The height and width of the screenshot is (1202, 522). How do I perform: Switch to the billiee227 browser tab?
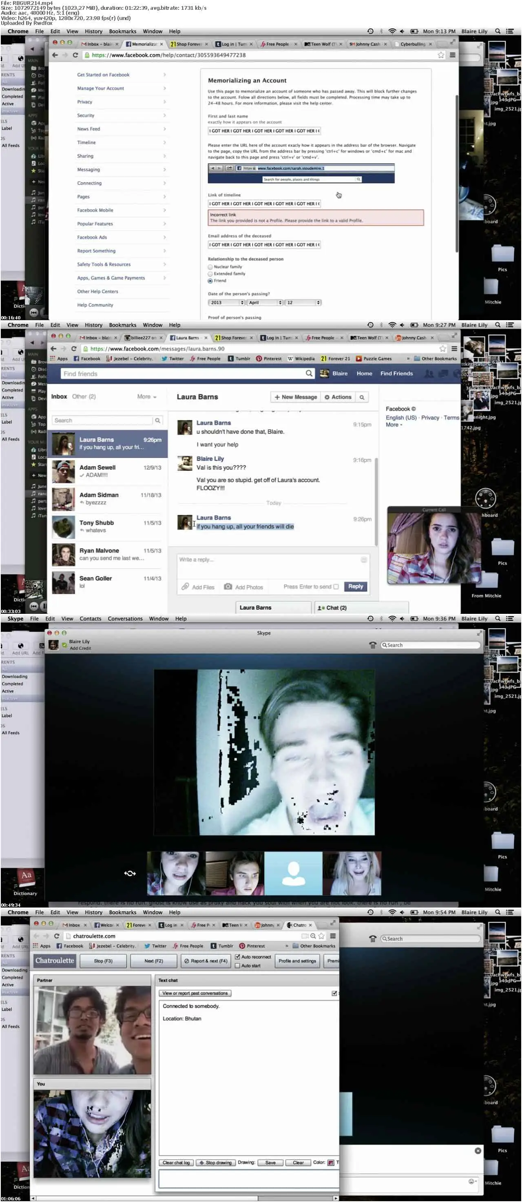click(x=143, y=338)
